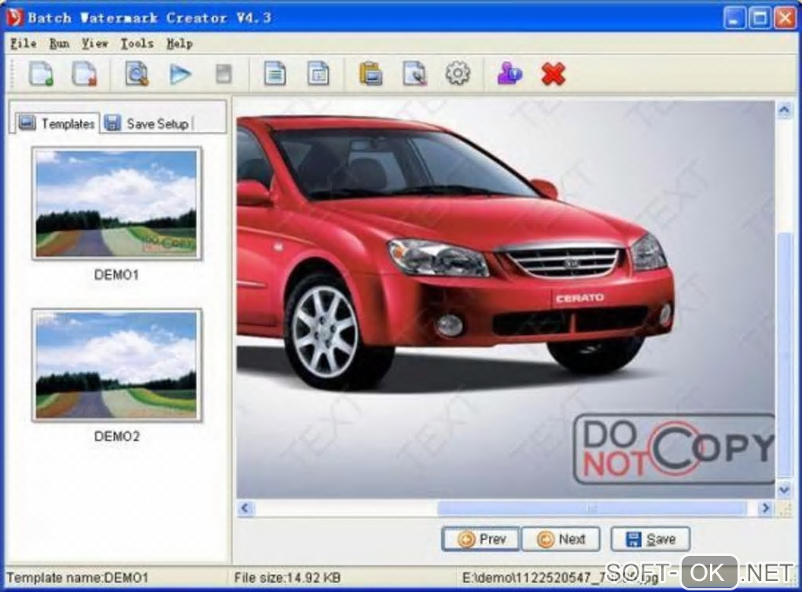Click the horizontal scrollbar right arrow
This screenshot has width=802, height=592.
765,508
